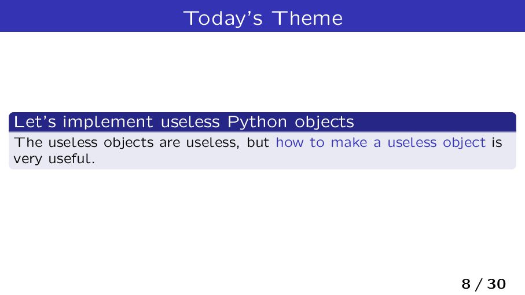Click the word "is" after the blue text

(x=497, y=143)
